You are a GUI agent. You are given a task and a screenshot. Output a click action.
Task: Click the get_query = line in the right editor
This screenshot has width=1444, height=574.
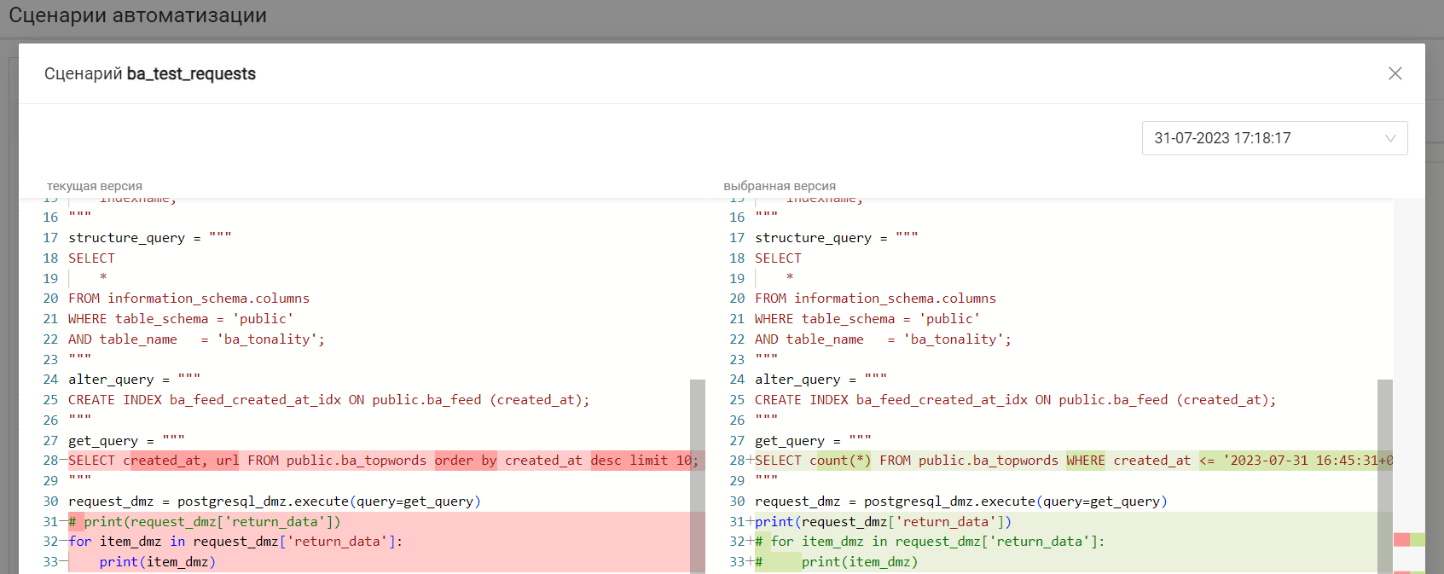812,441
